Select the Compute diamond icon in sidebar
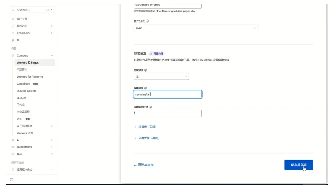Image resolution: width=328 pixels, height=185 pixels. (x=12, y=55)
